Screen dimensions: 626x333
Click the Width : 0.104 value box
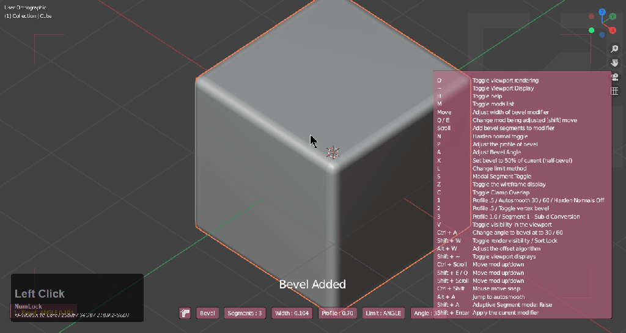[292, 313]
